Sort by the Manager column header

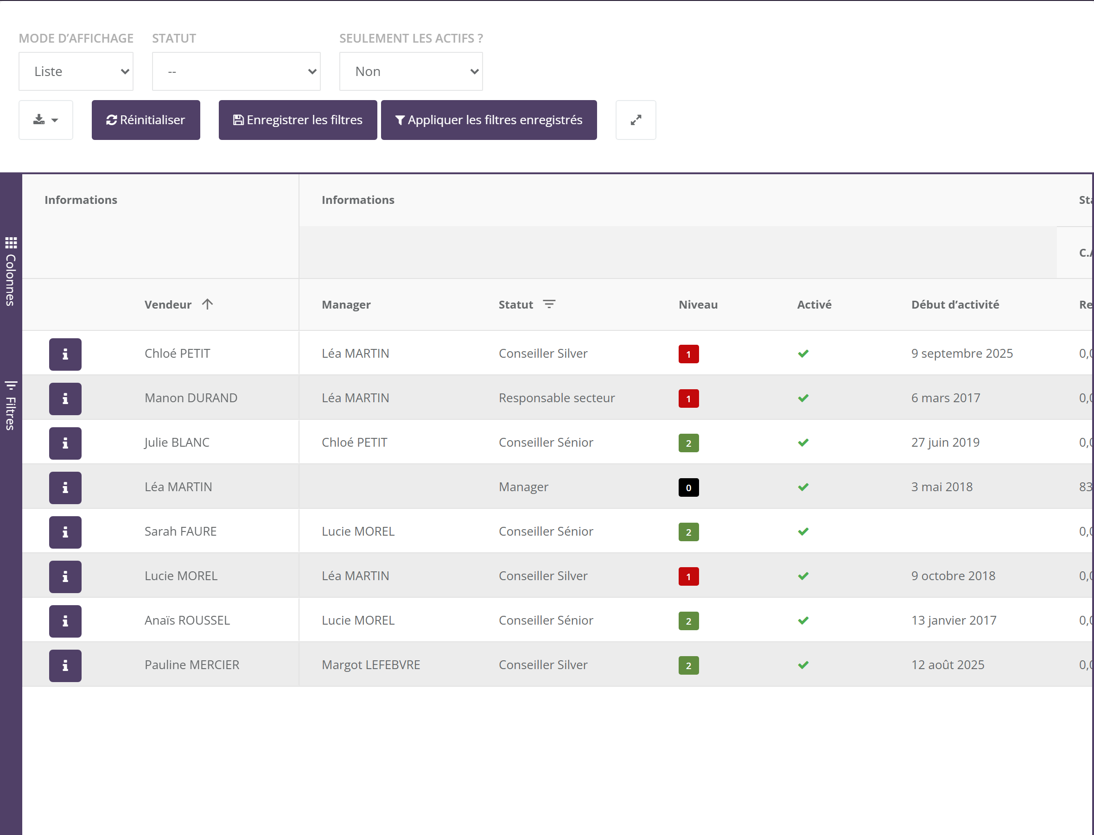click(346, 305)
